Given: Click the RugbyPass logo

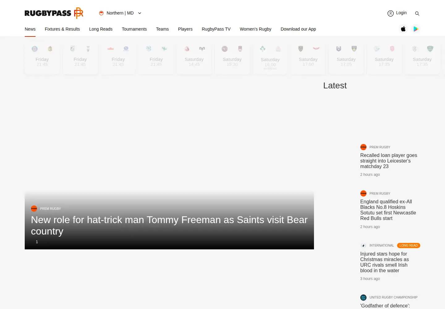Looking at the screenshot, I should tap(54, 13).
